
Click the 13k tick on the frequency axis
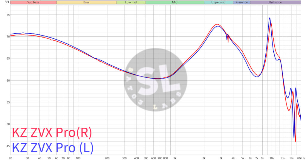283,158
